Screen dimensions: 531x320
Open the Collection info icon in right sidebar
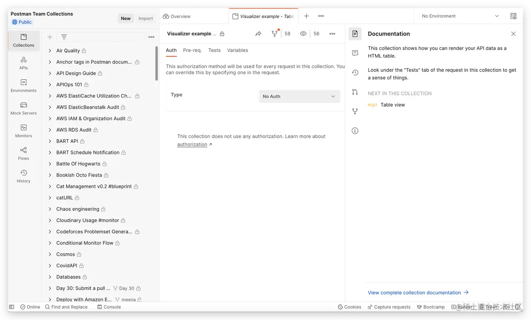(x=355, y=131)
